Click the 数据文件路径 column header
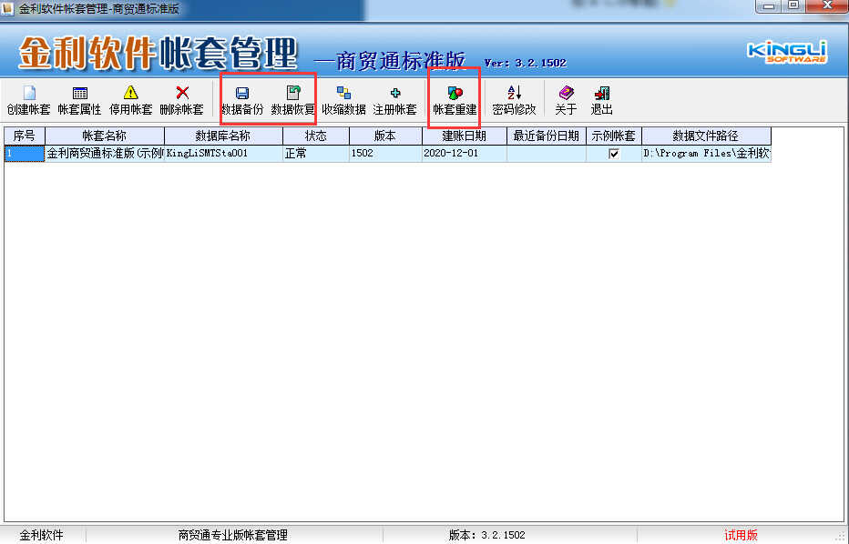This screenshot has height=544, width=849. pos(707,136)
